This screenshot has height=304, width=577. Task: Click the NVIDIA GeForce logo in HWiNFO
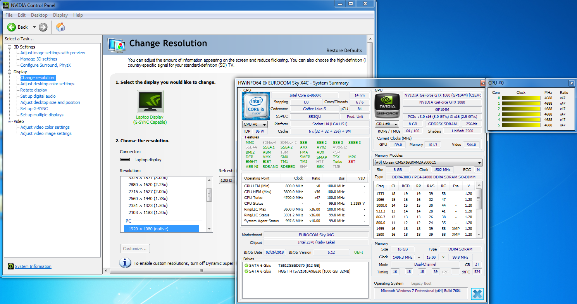click(387, 106)
